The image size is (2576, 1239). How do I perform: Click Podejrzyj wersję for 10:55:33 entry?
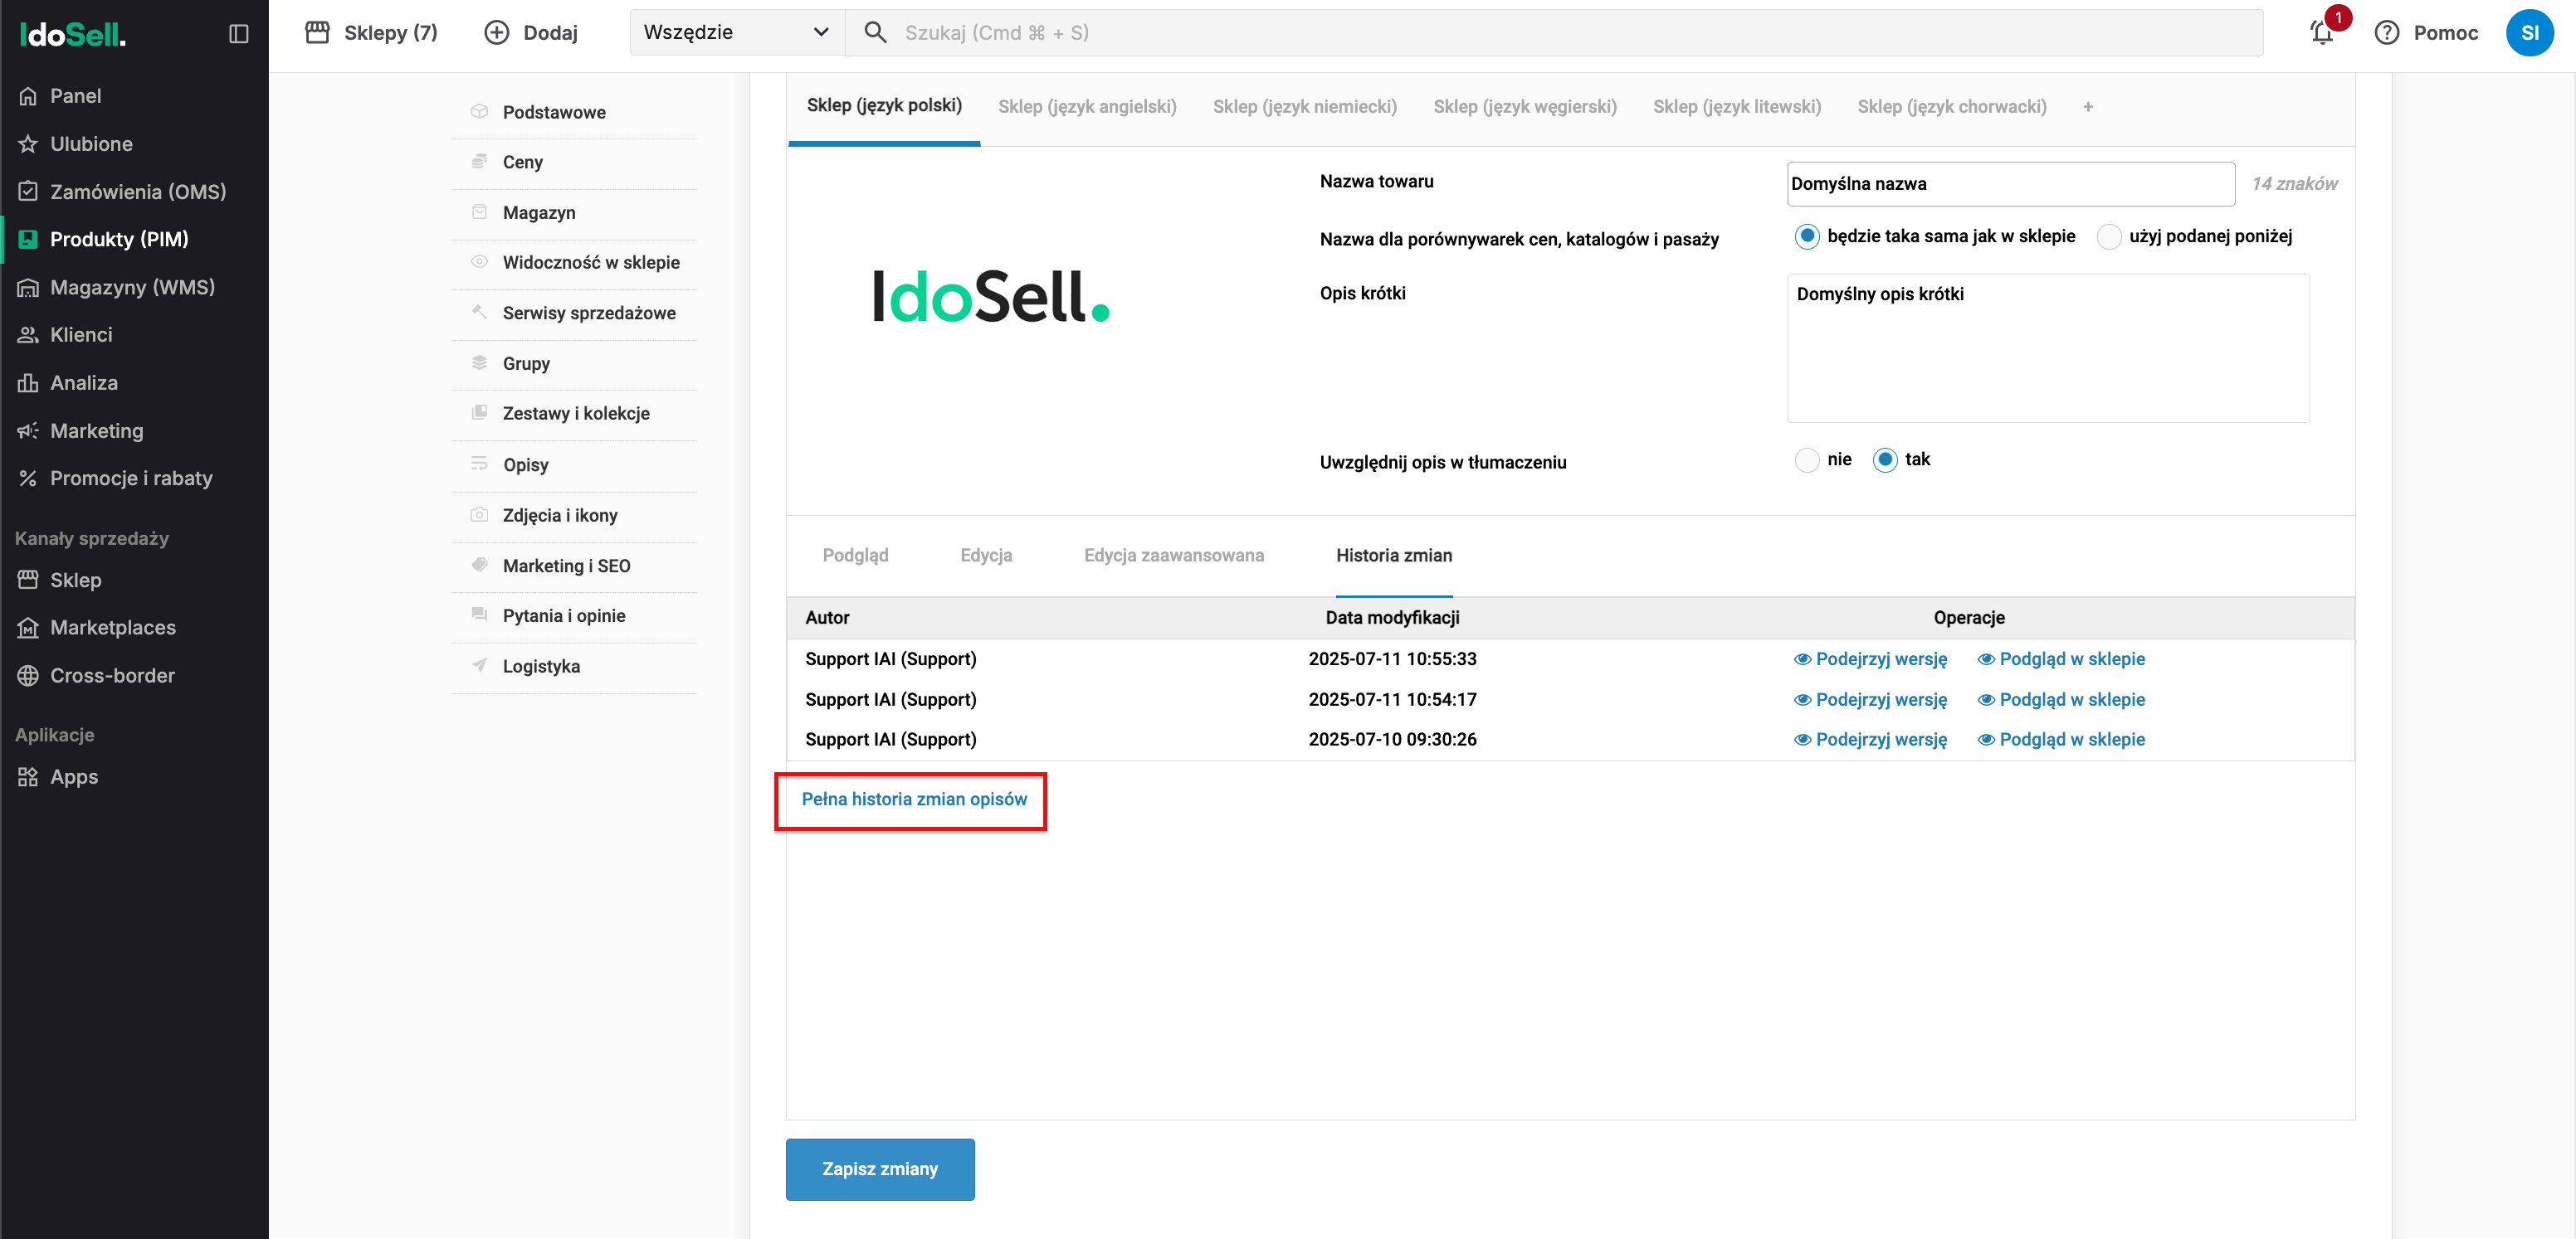point(1870,659)
